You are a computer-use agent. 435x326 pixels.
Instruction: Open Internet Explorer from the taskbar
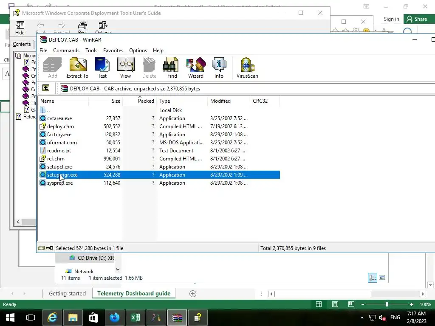[52, 318]
